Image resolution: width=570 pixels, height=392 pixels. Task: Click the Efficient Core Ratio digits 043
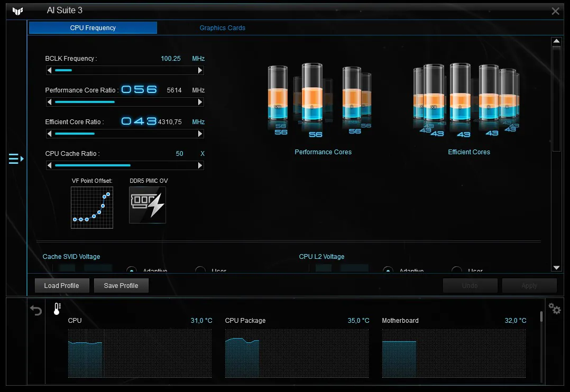point(139,121)
